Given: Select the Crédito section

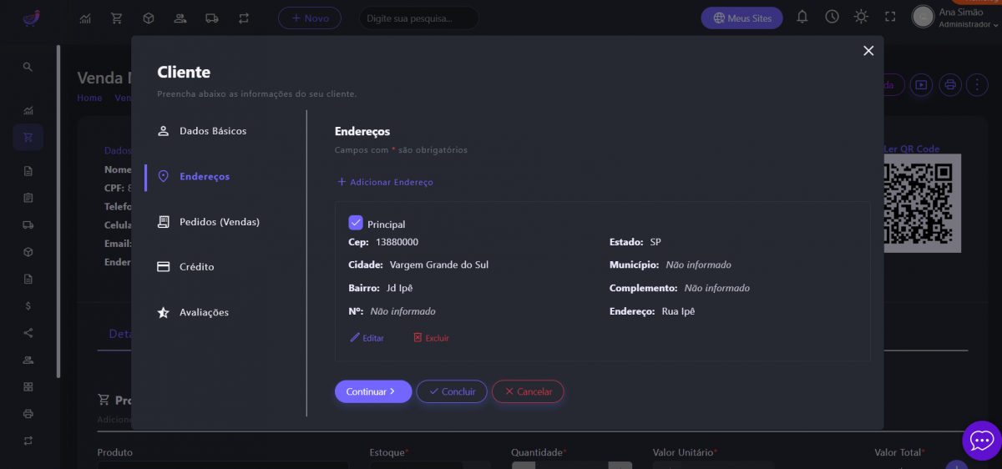Looking at the screenshot, I should (x=196, y=267).
